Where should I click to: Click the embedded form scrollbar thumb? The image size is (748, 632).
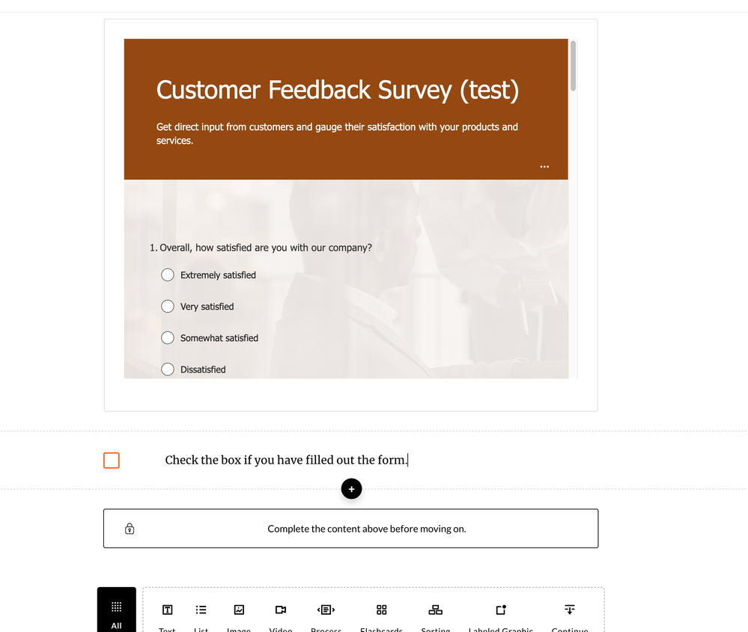pyautogui.click(x=574, y=66)
